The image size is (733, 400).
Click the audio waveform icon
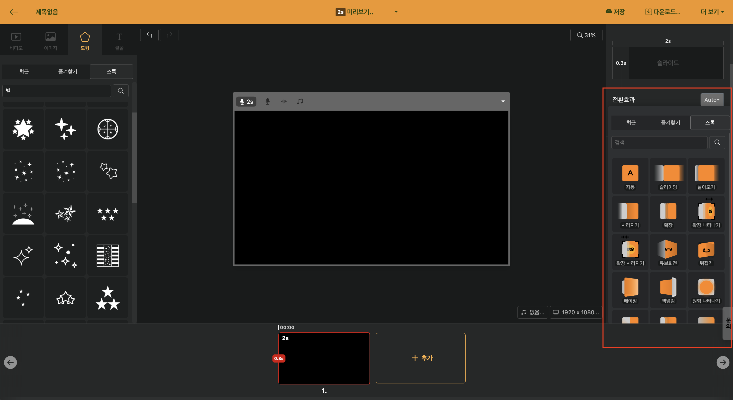click(284, 102)
